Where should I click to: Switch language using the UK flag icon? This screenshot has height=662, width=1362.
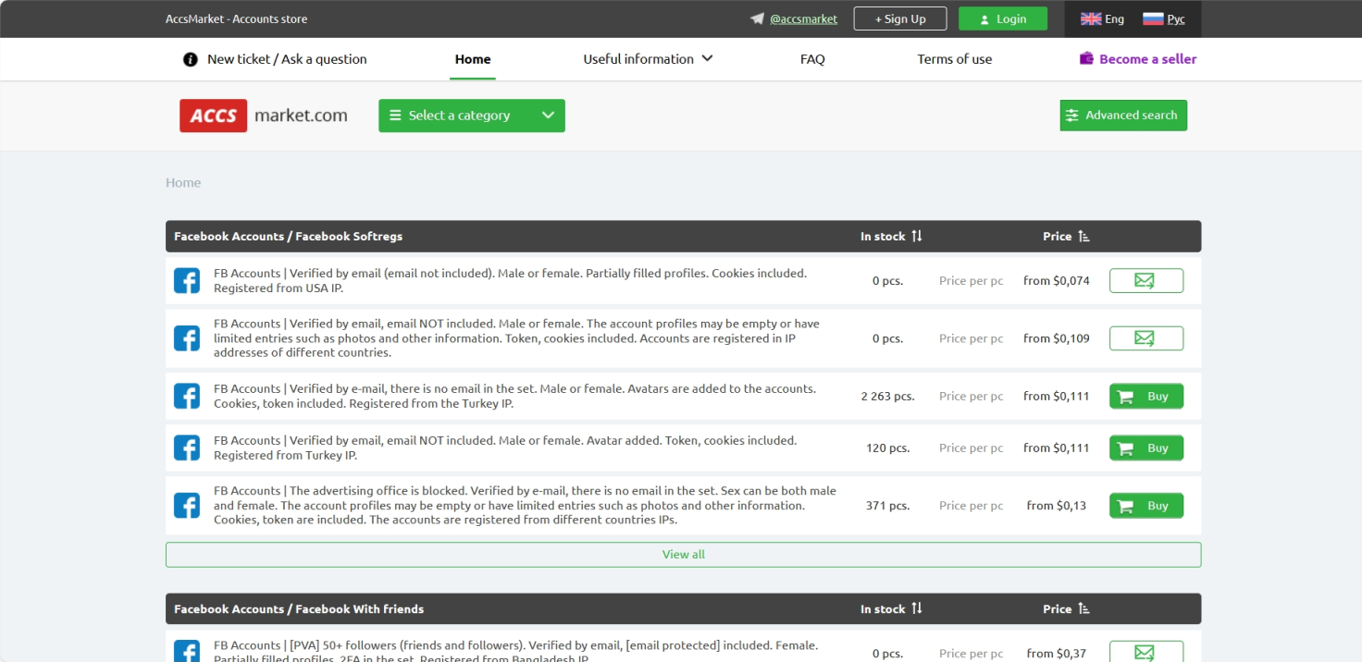tap(1091, 18)
